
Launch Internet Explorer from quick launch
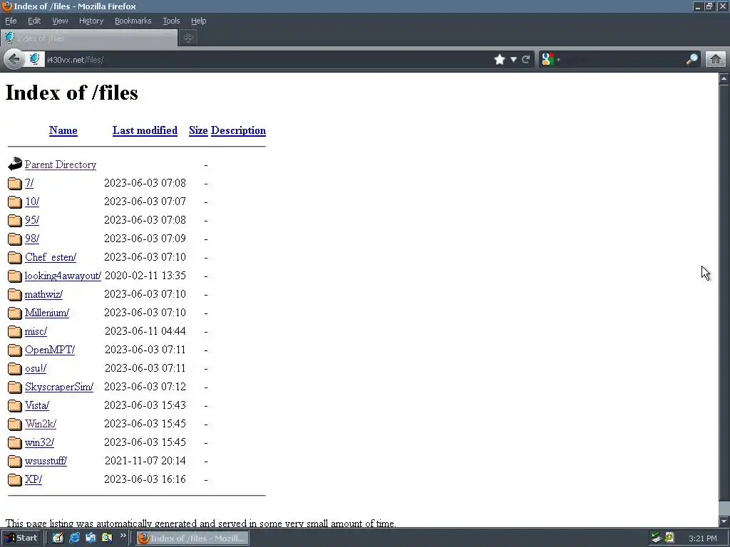pos(74,538)
